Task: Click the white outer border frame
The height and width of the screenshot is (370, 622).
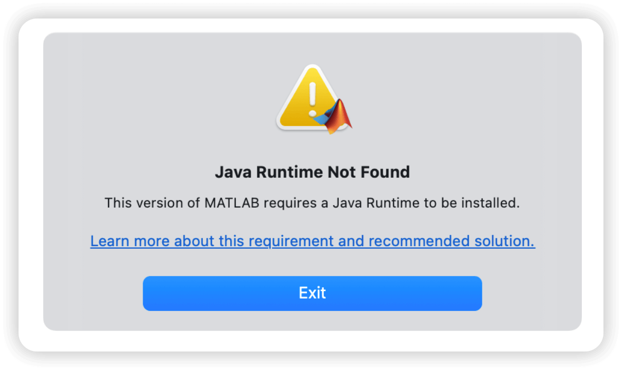Action: 31,185
